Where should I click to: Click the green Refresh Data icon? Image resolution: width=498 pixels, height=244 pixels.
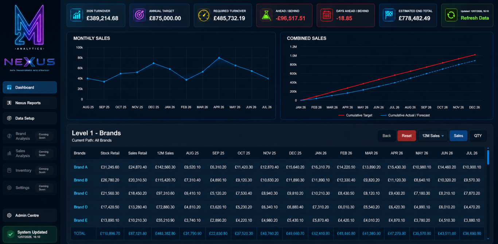coord(451,15)
